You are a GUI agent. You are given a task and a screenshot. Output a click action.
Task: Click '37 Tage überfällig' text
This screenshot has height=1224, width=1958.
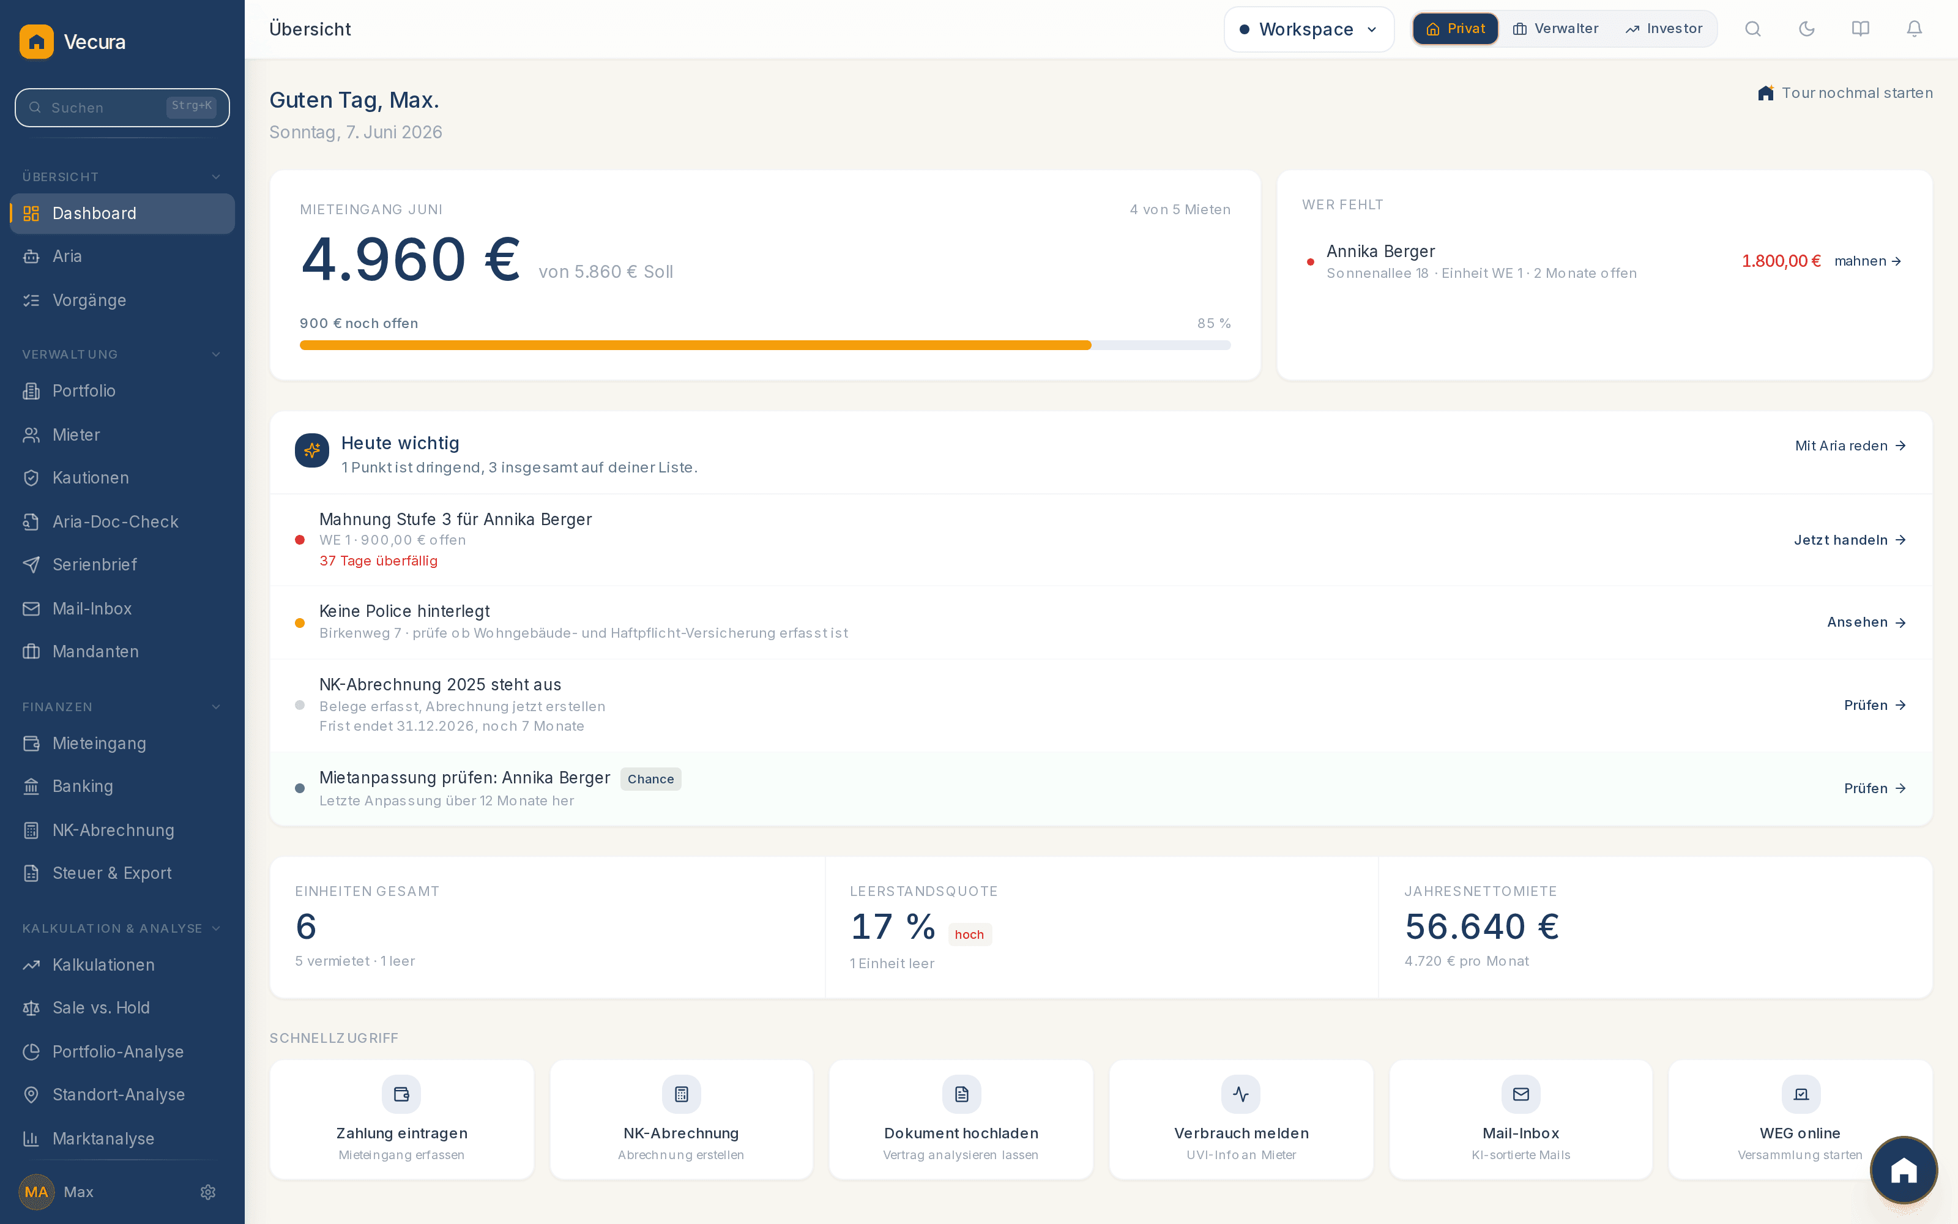tap(379, 561)
